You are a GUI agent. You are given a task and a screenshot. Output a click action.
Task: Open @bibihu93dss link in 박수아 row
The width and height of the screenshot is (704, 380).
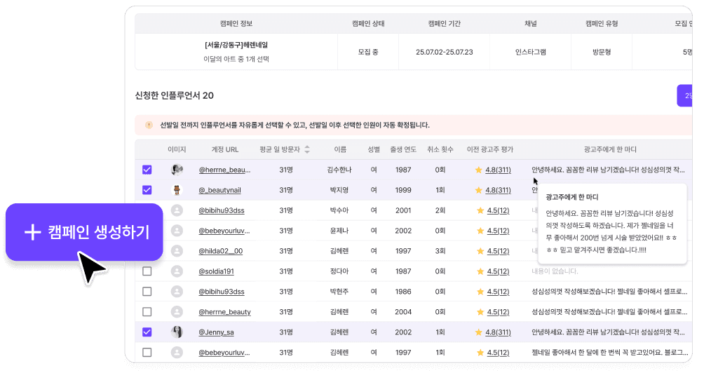(222, 210)
